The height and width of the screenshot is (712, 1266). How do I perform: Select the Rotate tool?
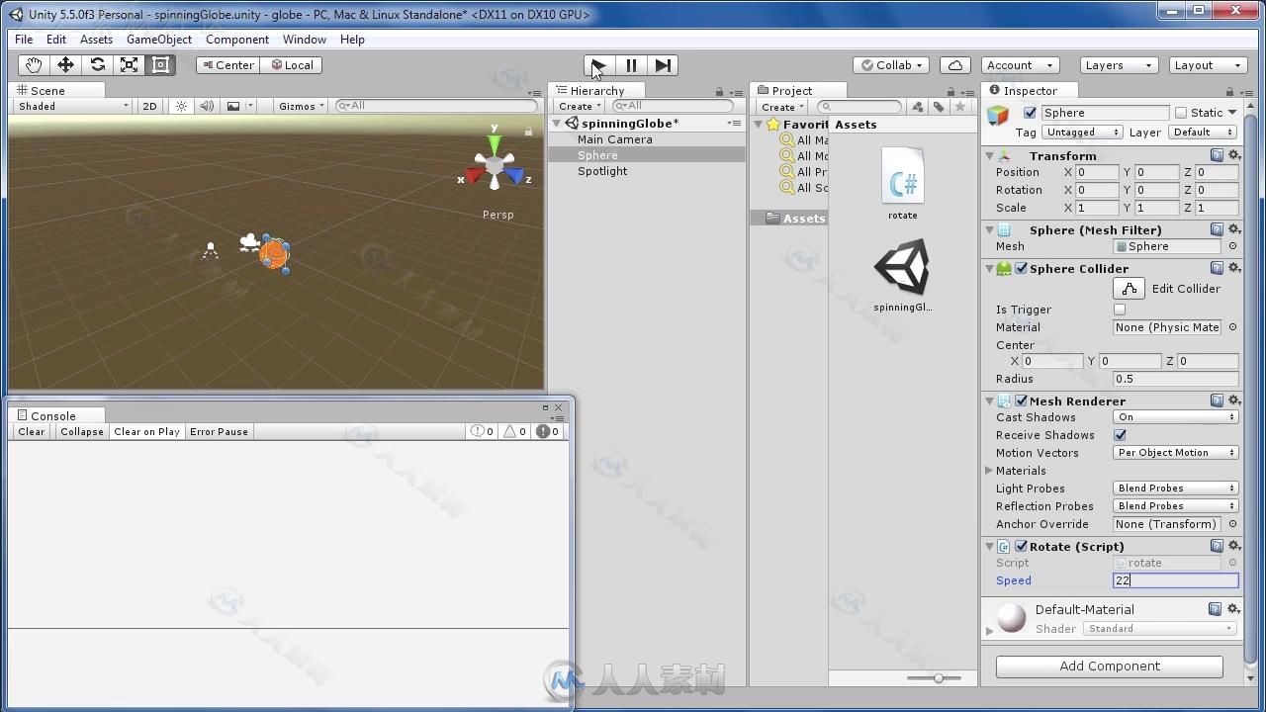point(97,65)
